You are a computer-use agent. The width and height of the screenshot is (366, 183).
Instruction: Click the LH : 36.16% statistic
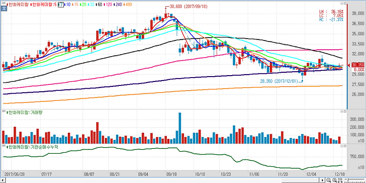click(331, 12)
